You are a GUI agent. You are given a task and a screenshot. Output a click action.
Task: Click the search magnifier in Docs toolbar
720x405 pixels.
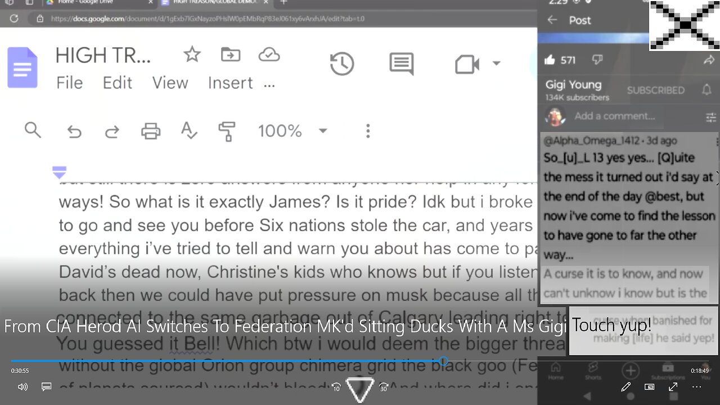33,130
